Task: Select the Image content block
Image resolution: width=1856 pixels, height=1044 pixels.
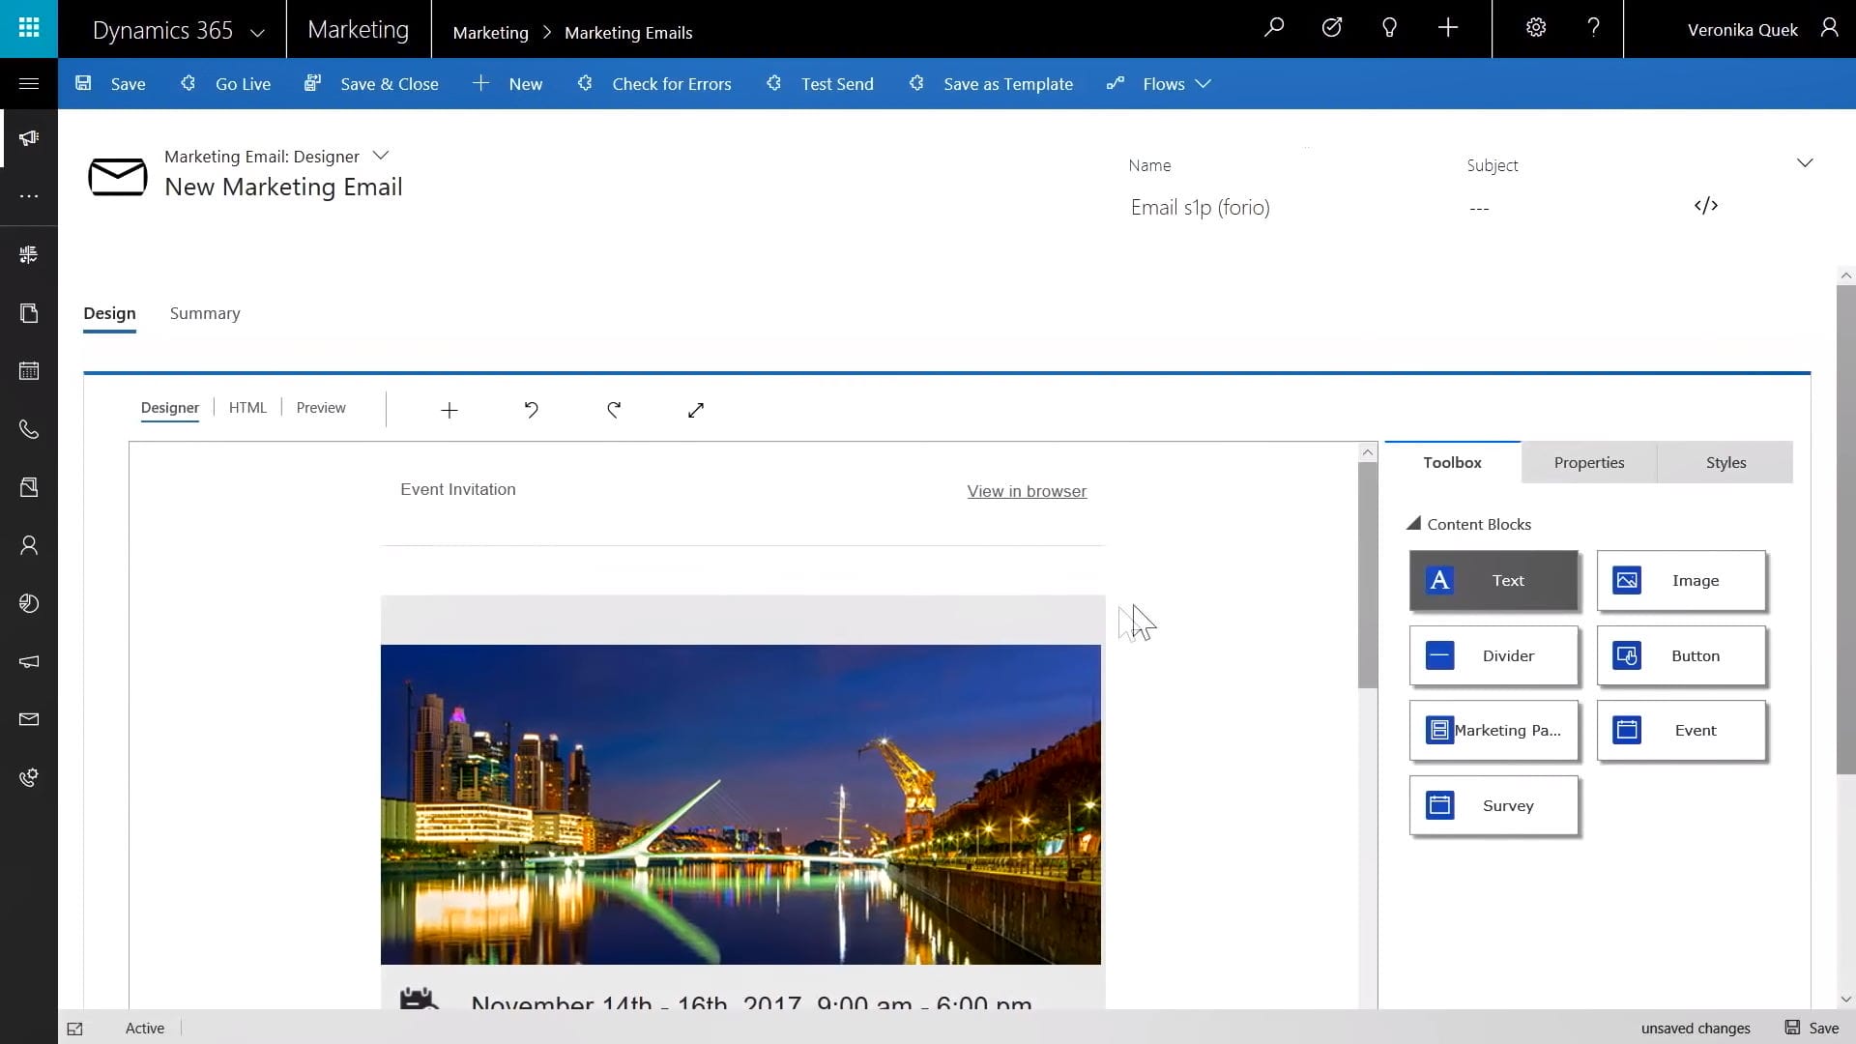Action: coord(1681,580)
